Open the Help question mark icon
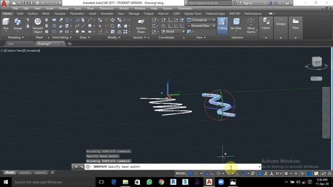The image size is (333, 187). (x=287, y=3)
